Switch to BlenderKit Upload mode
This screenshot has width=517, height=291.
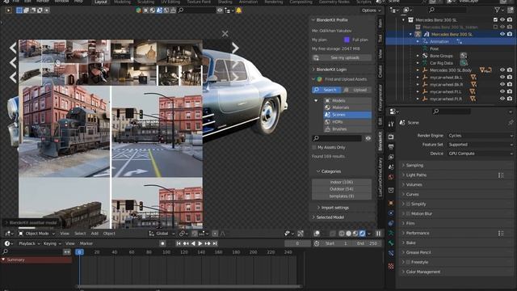(x=357, y=90)
